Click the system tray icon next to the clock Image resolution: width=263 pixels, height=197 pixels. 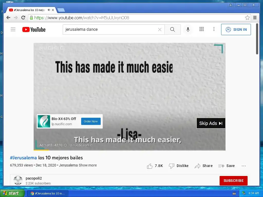coord(244,193)
